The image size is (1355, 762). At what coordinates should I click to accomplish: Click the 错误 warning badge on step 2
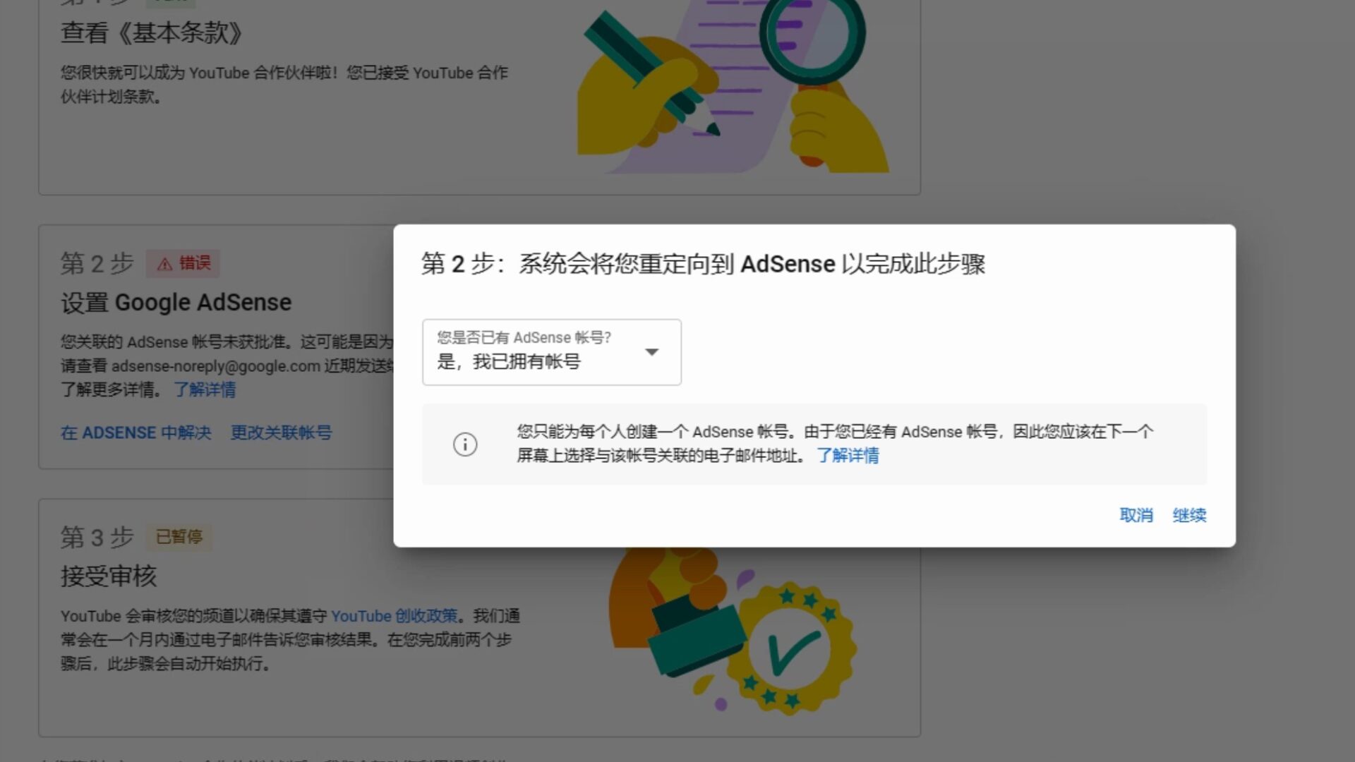(x=183, y=263)
